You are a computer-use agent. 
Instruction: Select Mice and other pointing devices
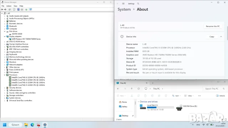(x=21, y=59)
